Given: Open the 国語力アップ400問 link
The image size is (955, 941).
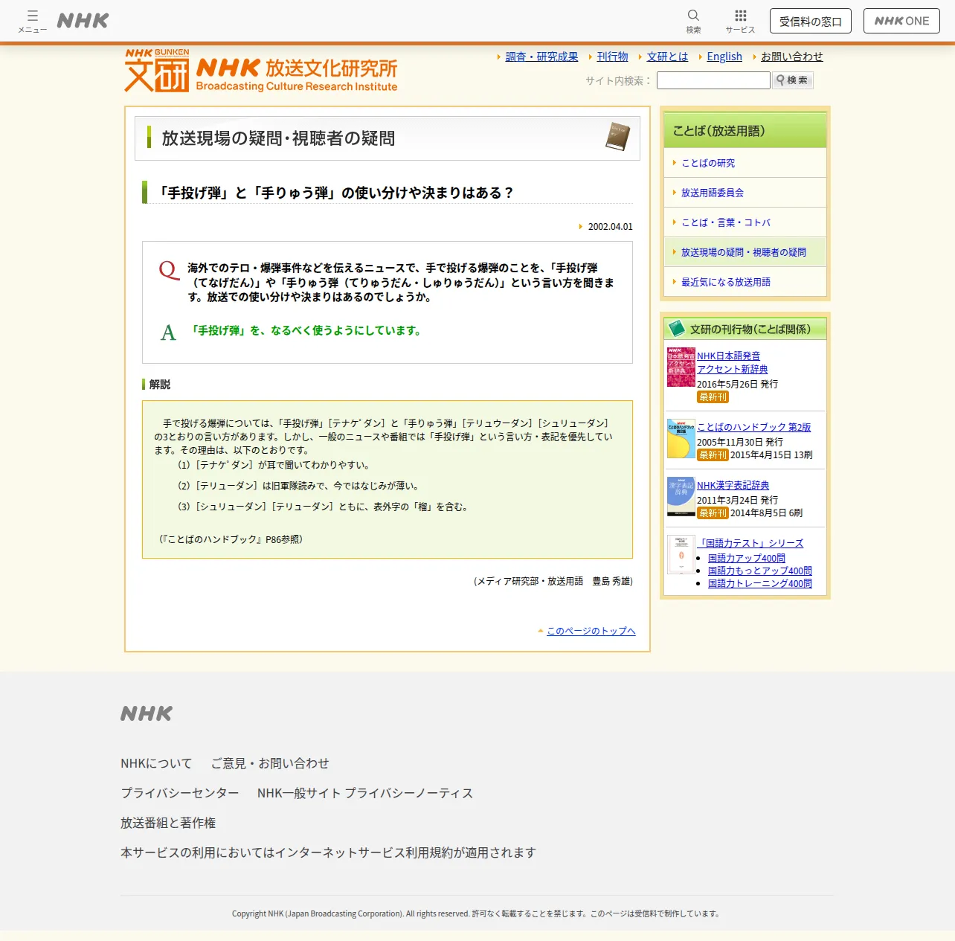Looking at the screenshot, I should [746, 558].
